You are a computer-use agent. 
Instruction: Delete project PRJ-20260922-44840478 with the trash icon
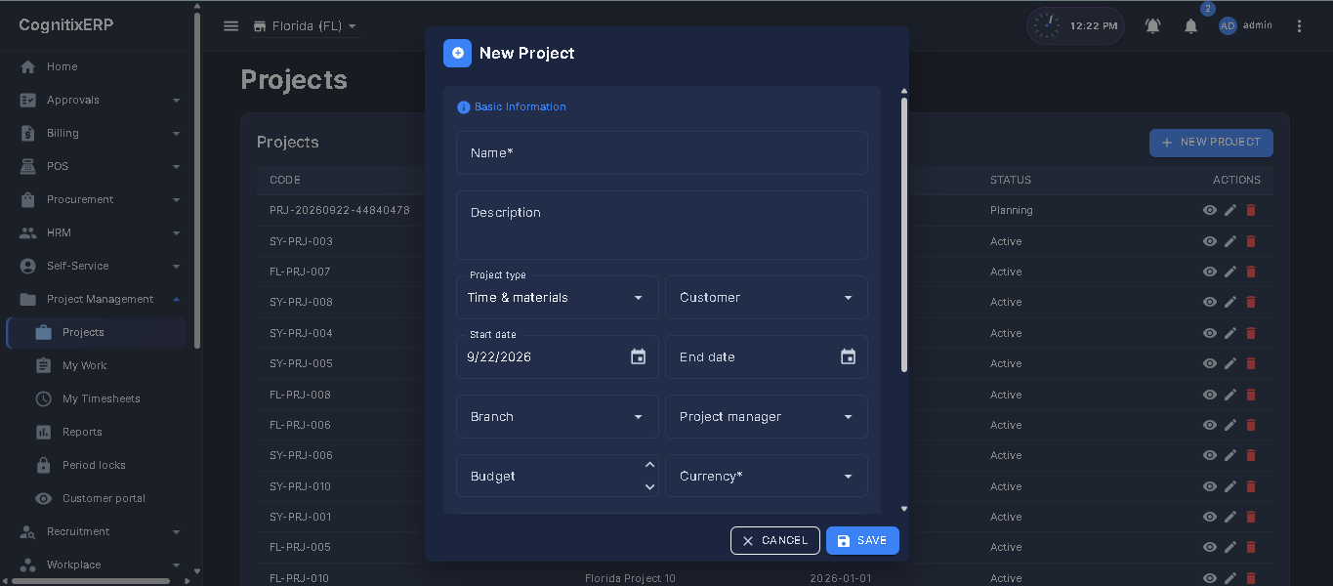(1251, 210)
